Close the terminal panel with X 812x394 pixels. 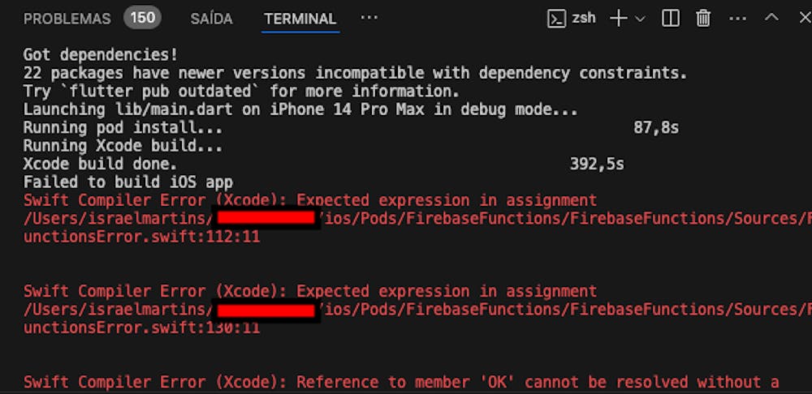tap(805, 18)
